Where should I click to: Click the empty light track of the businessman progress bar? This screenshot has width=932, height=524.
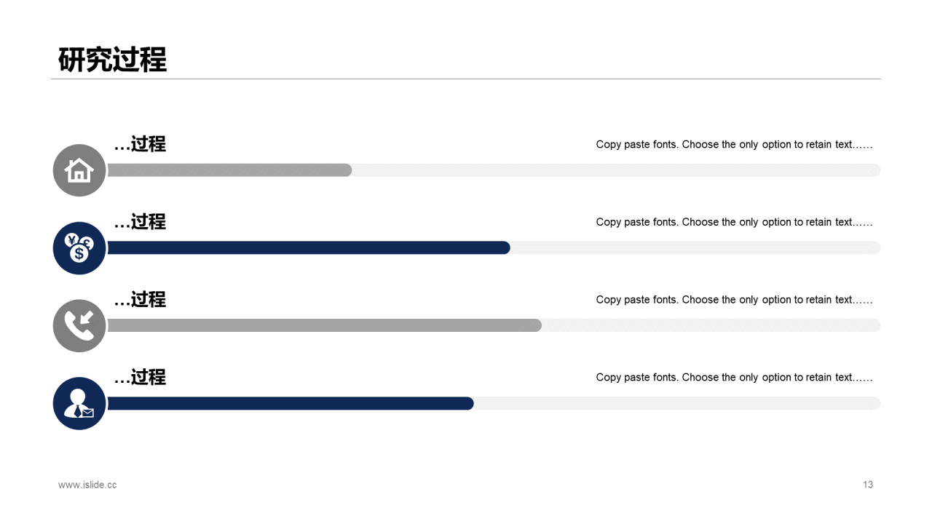[x=677, y=403]
